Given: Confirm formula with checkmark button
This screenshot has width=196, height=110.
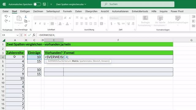Looking at the screenshot, I should (29, 35).
